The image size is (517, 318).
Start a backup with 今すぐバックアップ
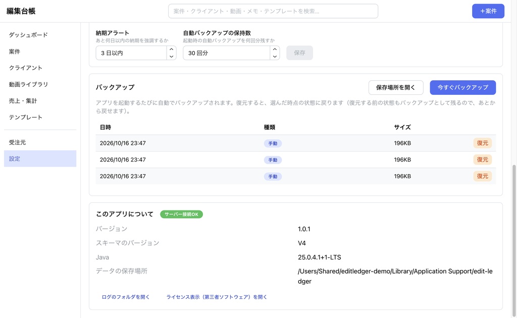(462, 87)
